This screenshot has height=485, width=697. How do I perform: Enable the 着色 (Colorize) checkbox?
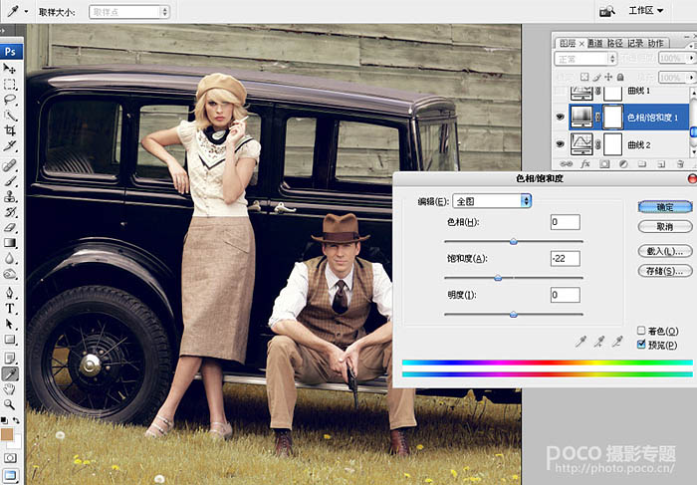642,330
